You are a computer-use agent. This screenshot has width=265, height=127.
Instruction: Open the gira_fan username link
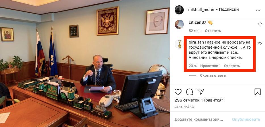(x=195, y=42)
